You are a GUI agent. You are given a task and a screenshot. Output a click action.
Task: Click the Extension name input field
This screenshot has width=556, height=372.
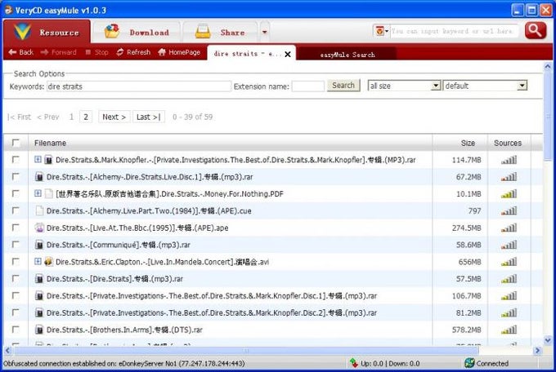tap(307, 86)
